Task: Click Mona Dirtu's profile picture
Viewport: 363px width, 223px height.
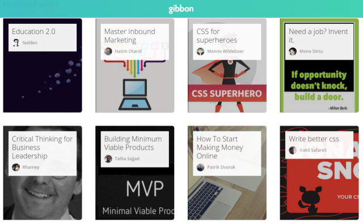Action: point(293,51)
